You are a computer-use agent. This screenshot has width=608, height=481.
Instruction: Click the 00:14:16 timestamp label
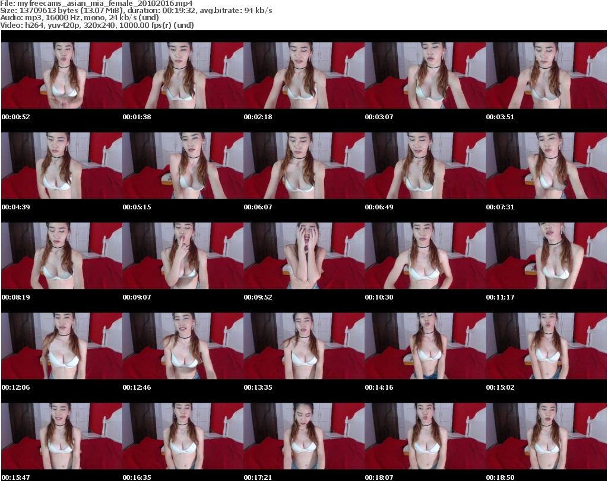click(379, 387)
